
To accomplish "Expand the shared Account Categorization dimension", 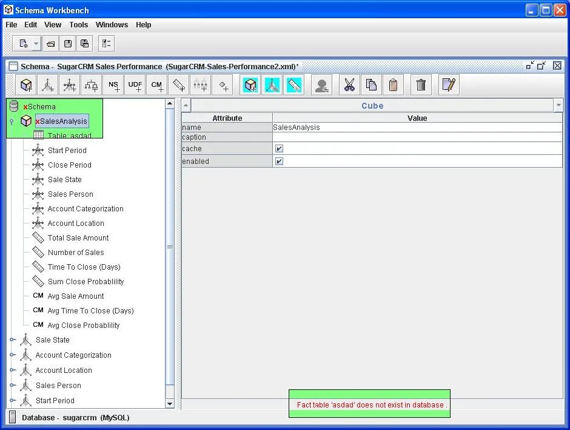I will point(13,355).
